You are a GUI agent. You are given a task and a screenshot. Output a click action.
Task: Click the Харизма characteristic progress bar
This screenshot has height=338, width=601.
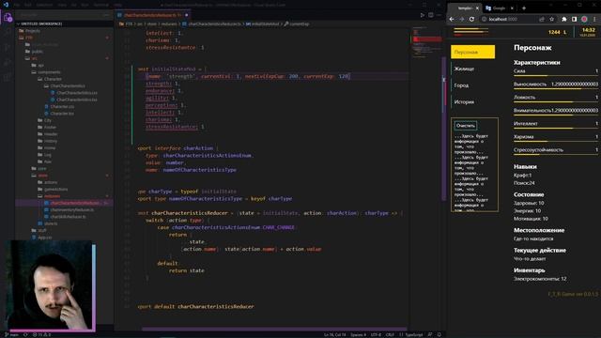(556, 142)
